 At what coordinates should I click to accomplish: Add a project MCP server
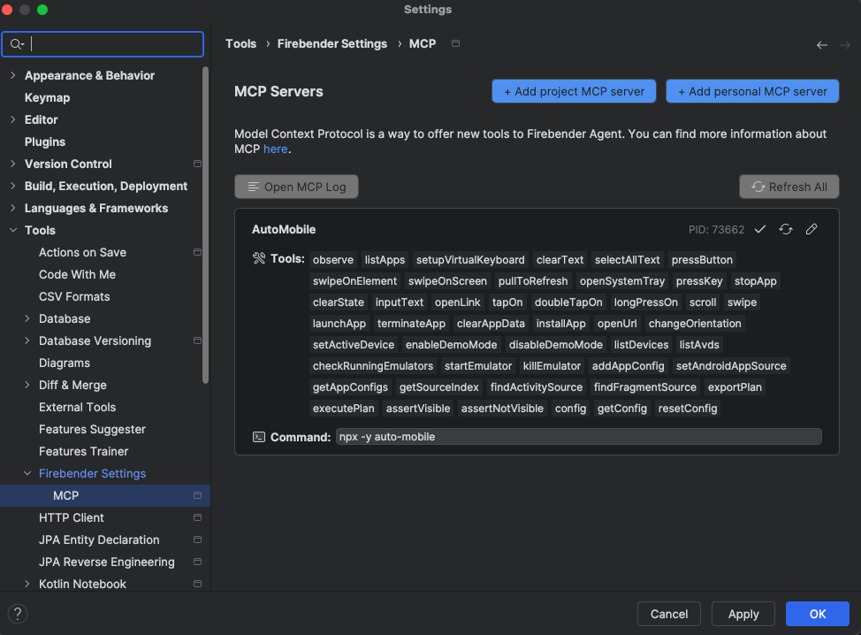tap(574, 91)
